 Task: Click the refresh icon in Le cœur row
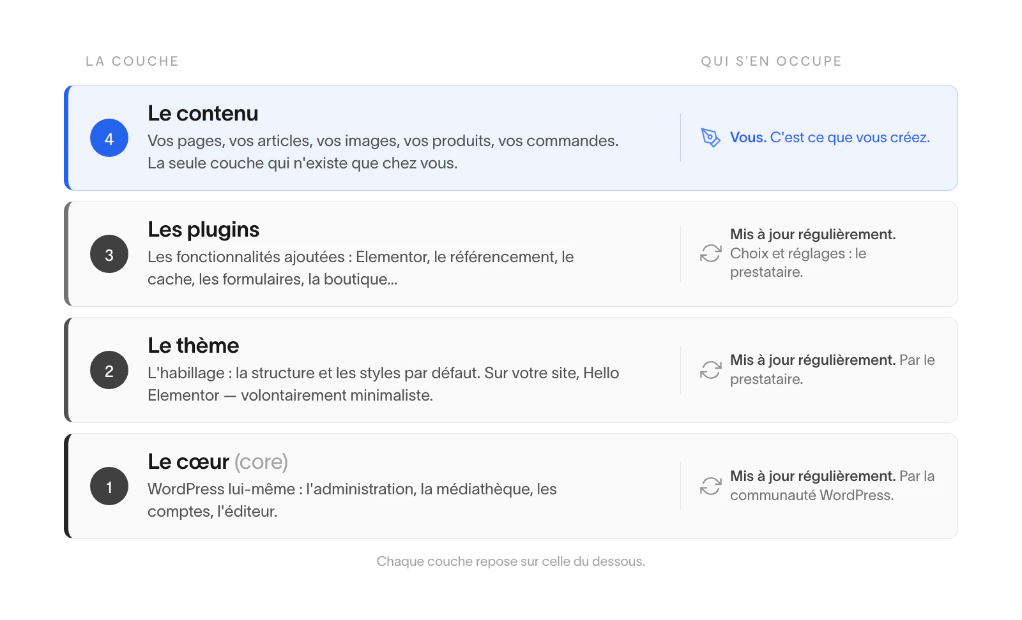(710, 486)
